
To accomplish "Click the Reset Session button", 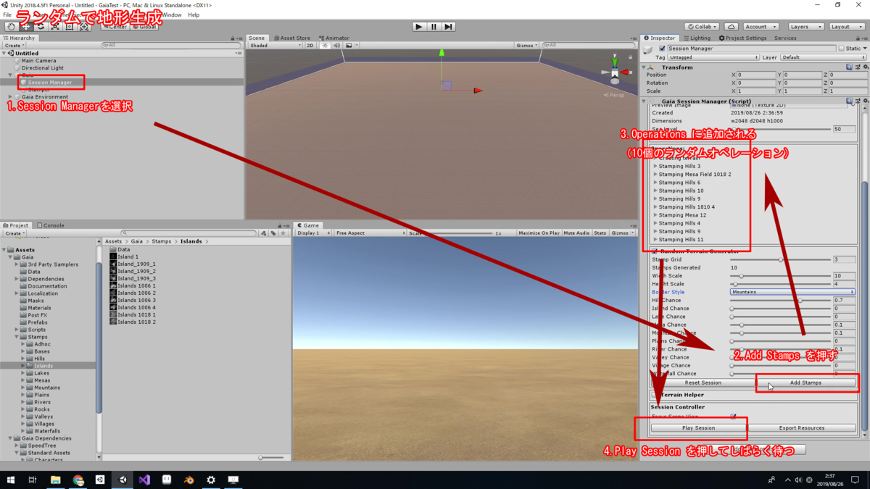I will coord(703,383).
